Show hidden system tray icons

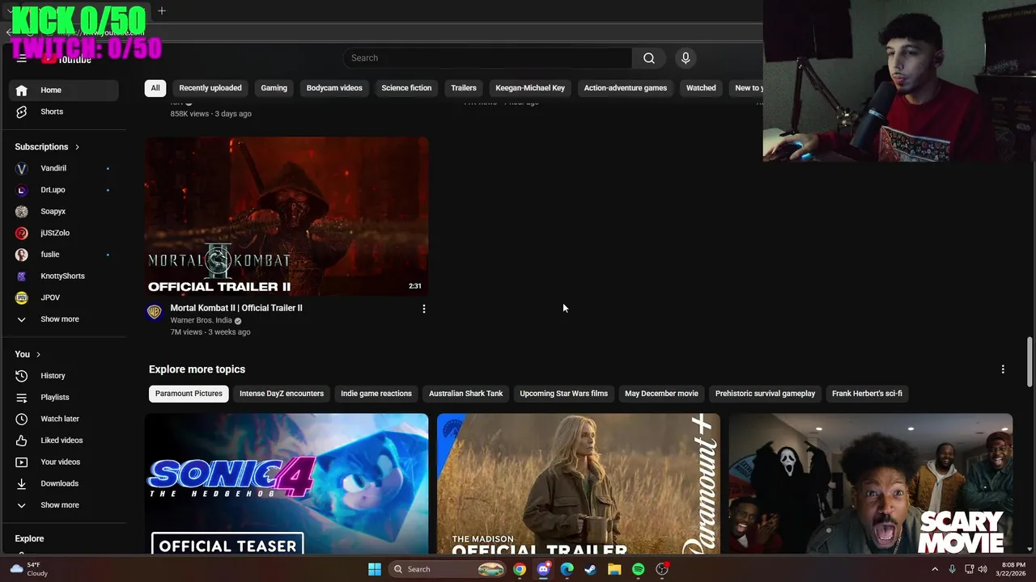pos(935,569)
